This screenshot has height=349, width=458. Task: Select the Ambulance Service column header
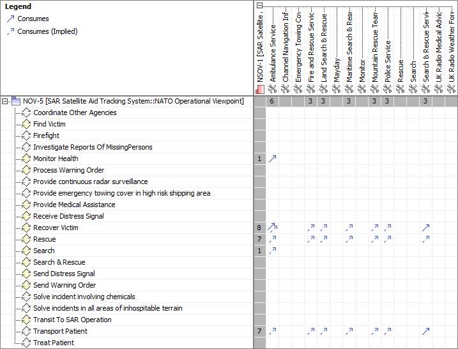272,54
